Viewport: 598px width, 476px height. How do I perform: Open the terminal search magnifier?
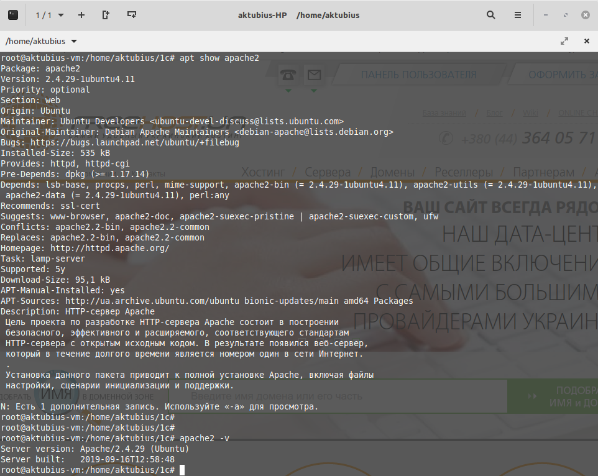(491, 14)
